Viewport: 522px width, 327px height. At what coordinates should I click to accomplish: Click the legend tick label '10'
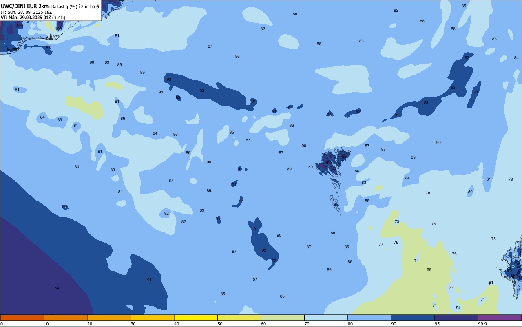(46, 324)
